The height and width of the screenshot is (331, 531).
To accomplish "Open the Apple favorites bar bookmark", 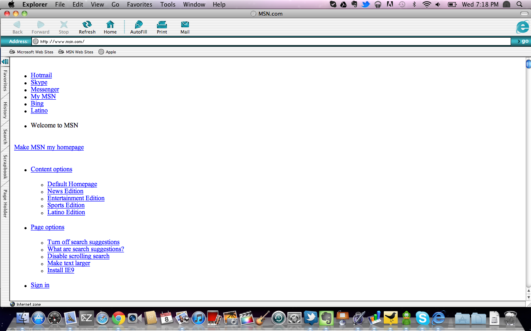I will [x=107, y=52].
